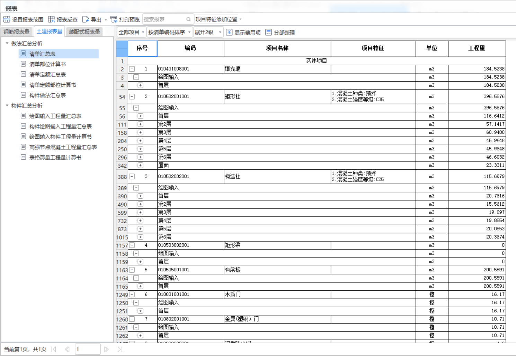The width and height of the screenshot is (516, 356).
Task: Collapse item 3 构造柱 row
Action: pos(132,176)
